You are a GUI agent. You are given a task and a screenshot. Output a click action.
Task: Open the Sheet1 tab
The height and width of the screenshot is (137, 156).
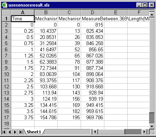point(34,132)
